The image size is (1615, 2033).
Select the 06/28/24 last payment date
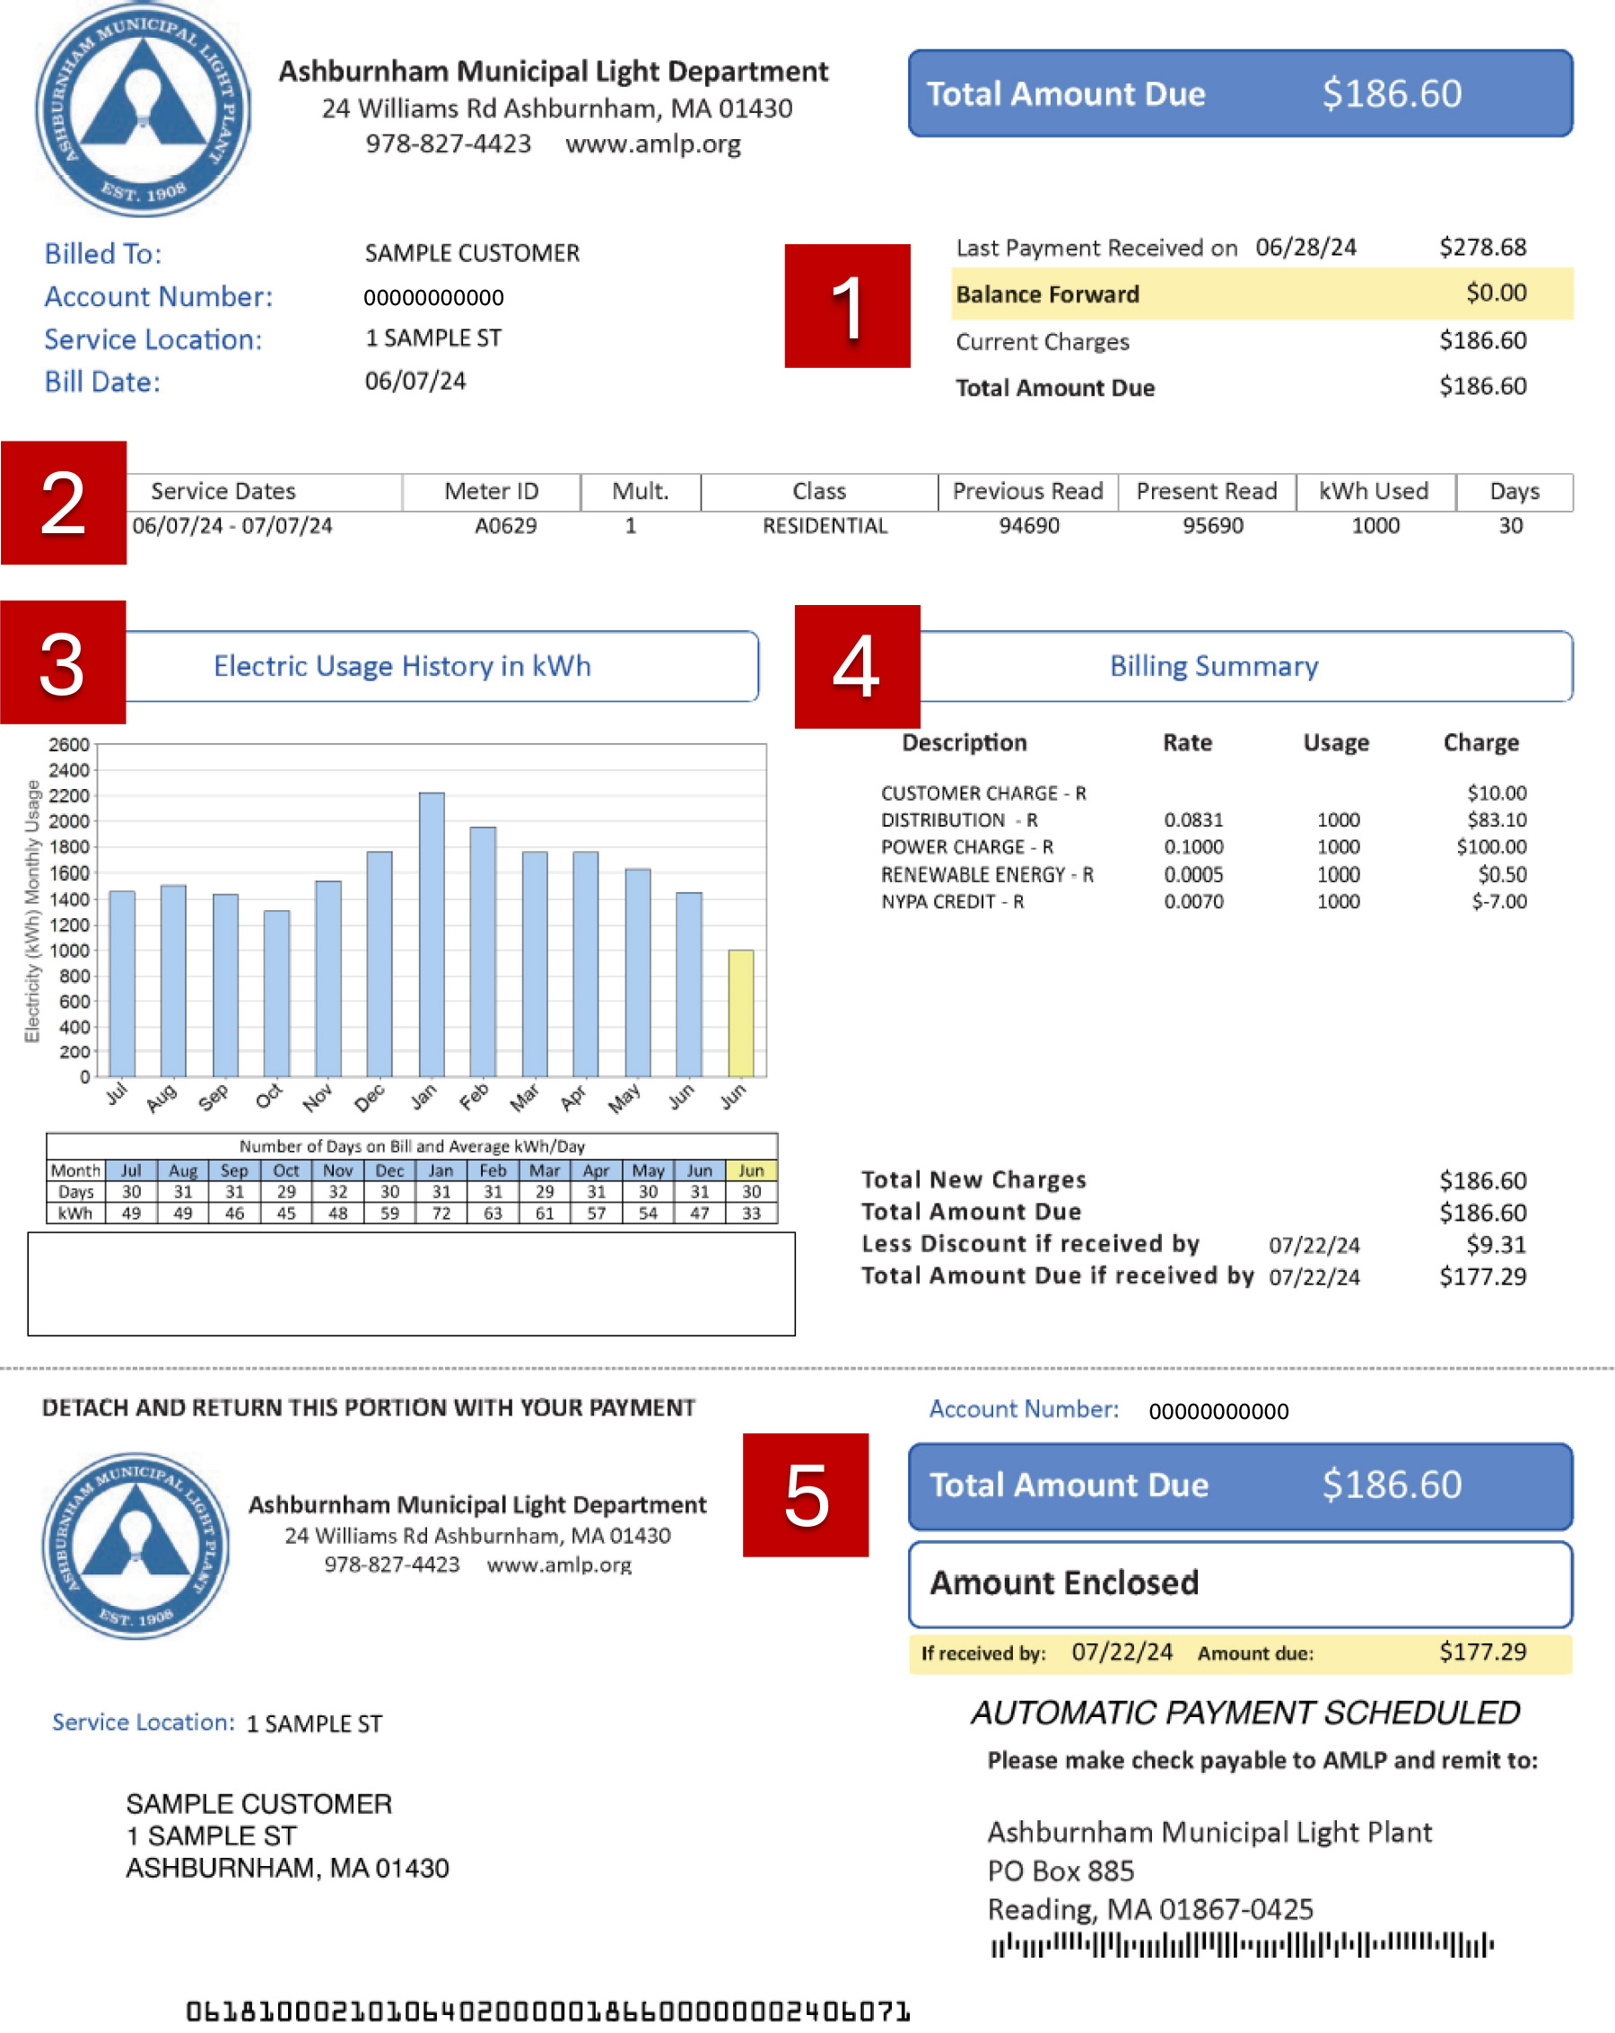(1305, 247)
